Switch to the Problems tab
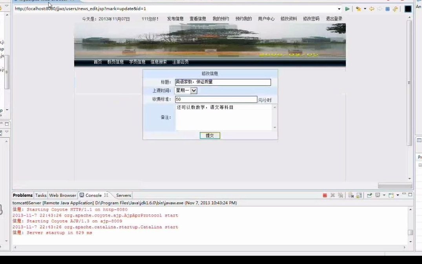This screenshot has height=264, width=422. 23,195
